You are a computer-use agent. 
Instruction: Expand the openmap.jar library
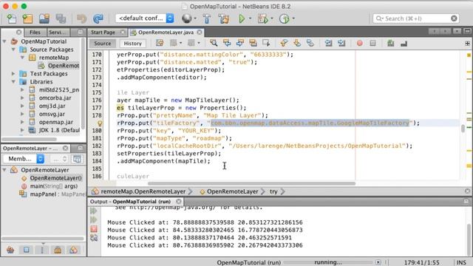tap(22, 122)
